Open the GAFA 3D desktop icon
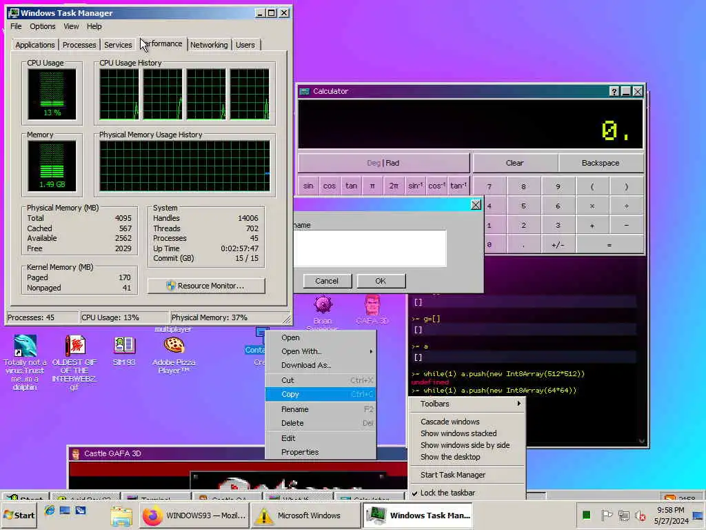Image resolution: width=706 pixels, height=530 pixels. (372, 304)
